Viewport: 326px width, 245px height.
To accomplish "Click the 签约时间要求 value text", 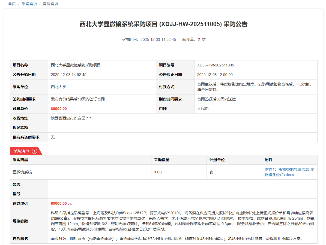I will click(78, 99).
